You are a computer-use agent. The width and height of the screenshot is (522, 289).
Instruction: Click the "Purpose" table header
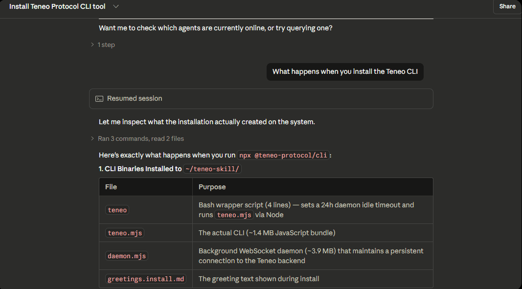(x=212, y=187)
